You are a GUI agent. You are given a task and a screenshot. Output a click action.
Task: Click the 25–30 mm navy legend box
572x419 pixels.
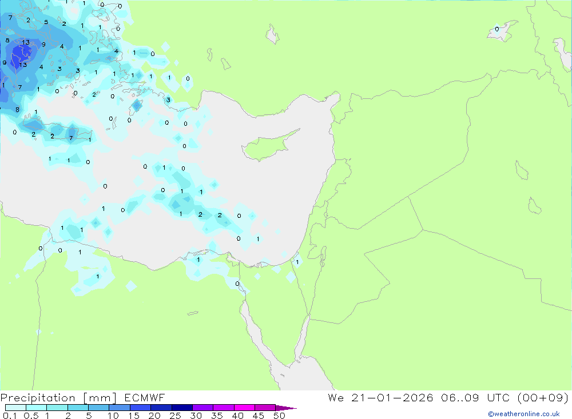click(182, 408)
